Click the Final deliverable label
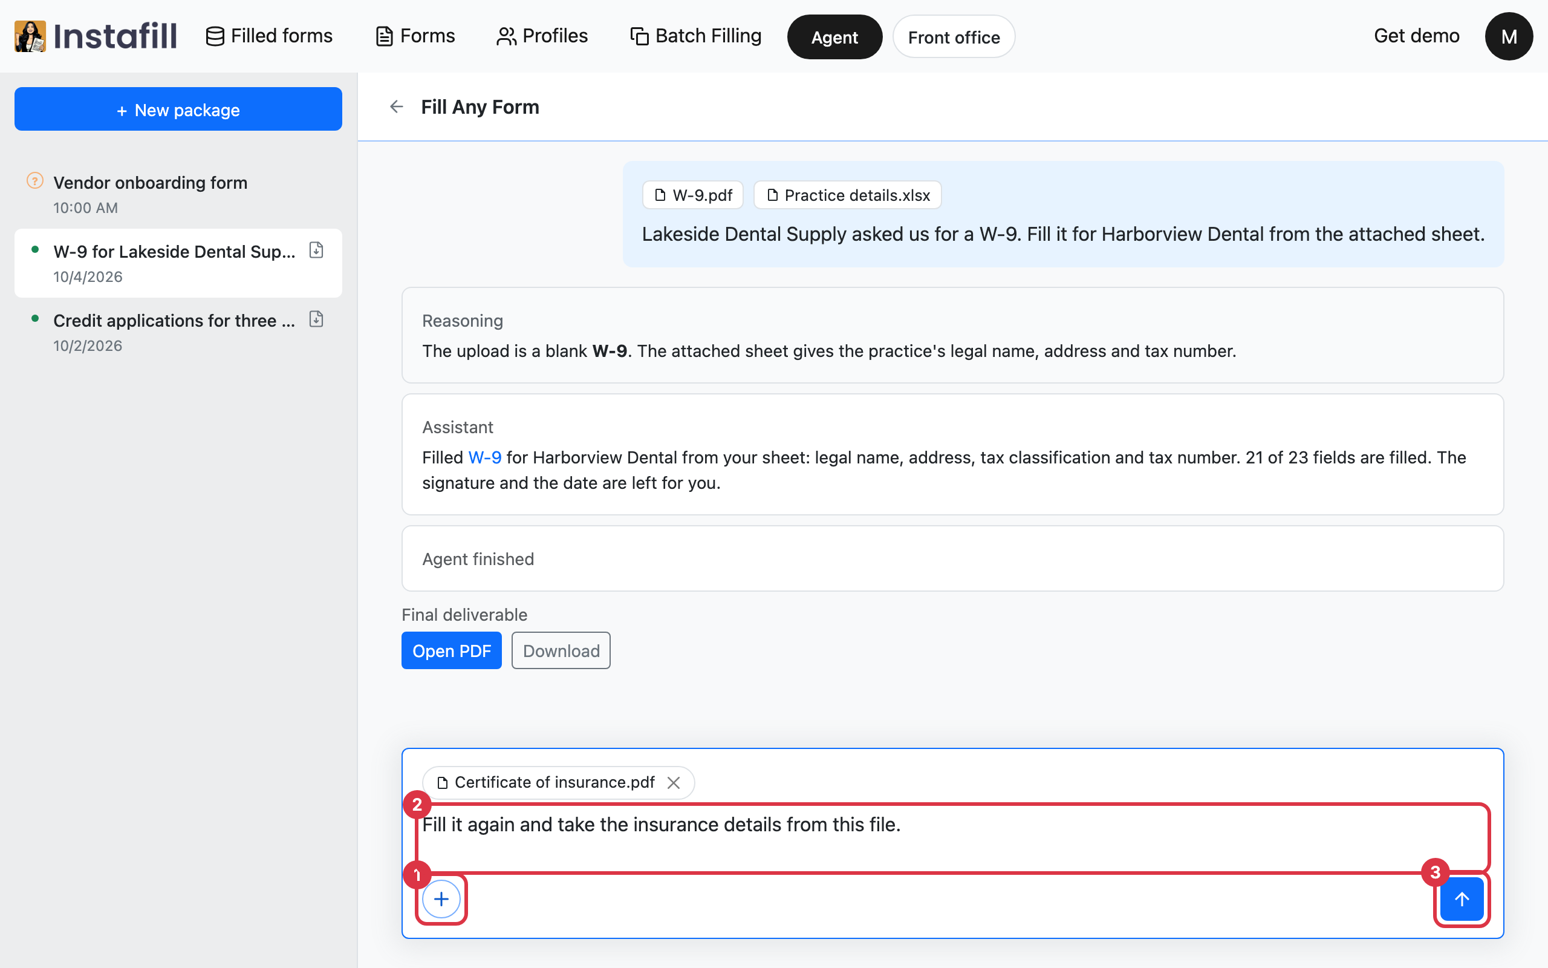Viewport: 1548px width, 968px height. click(464, 615)
